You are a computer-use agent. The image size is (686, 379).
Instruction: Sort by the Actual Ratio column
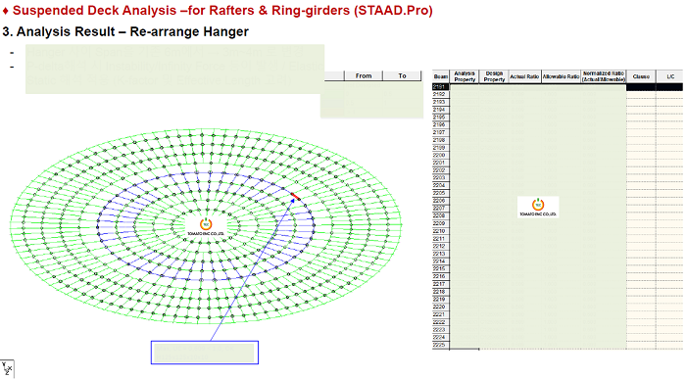[x=524, y=76]
